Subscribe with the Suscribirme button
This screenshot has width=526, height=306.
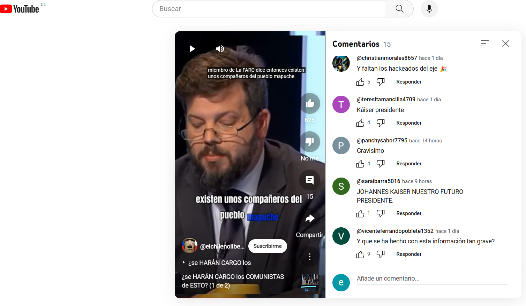pyautogui.click(x=268, y=246)
